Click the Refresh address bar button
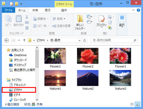Viewport: 143px width, 109px height. point(85,41)
